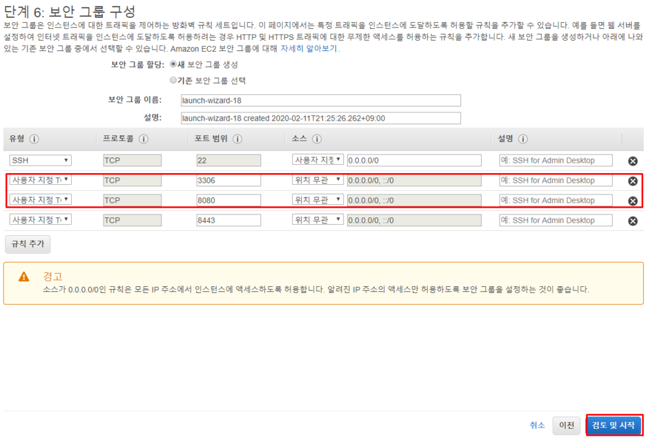Viewport: 646px width, 440px height.
Task: Open source dropdown for port 3306 rule
Action: (x=317, y=180)
